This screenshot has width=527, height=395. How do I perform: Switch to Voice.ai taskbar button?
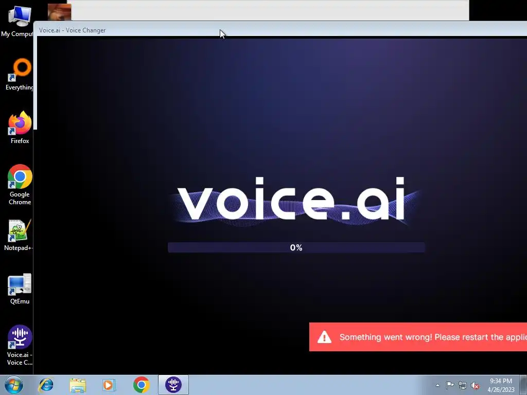tap(173, 385)
